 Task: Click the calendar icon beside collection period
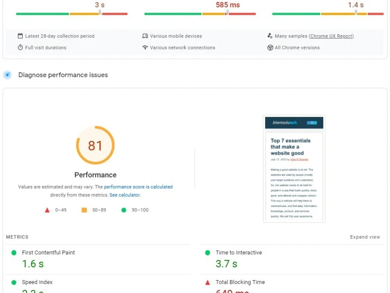coord(20,36)
